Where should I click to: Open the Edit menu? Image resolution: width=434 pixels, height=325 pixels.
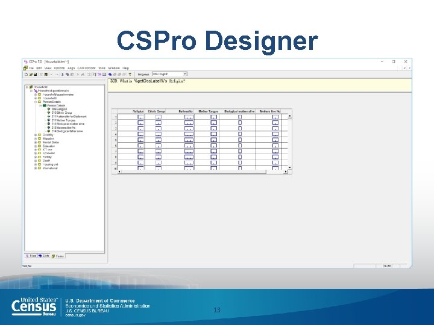tap(39, 68)
